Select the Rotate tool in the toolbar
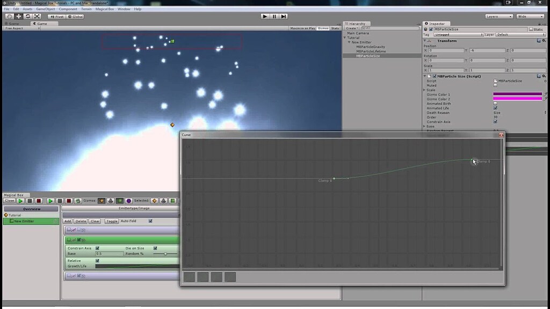This screenshot has height=309, width=550. point(28,16)
